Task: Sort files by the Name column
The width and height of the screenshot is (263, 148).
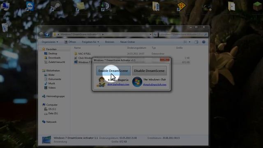Action: pyautogui.click(x=77, y=48)
